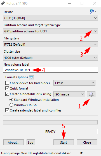This screenshot has width=101, height=156.
Task: Open the Device dropdown showing CTPP (H:)
Action: click(x=50, y=18)
